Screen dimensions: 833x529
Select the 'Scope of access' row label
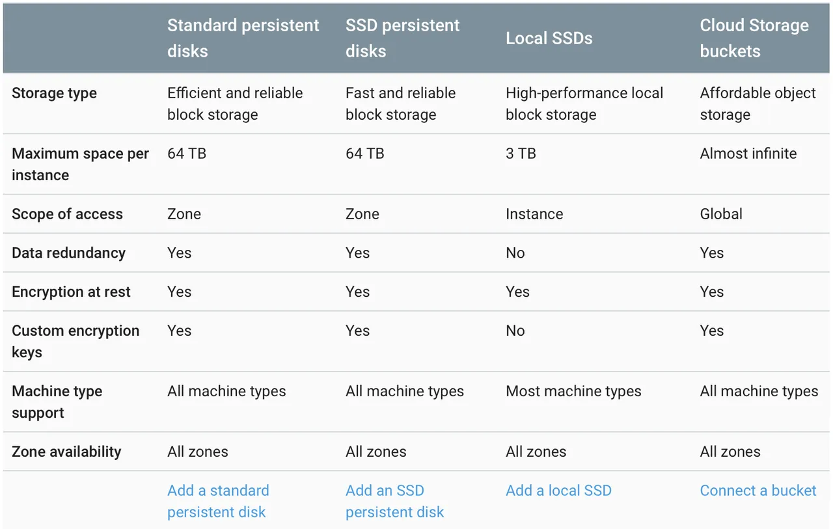tap(67, 214)
